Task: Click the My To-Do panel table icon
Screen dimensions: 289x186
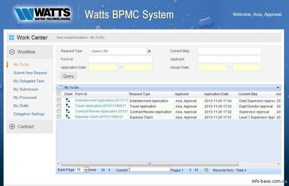Action: (61, 87)
